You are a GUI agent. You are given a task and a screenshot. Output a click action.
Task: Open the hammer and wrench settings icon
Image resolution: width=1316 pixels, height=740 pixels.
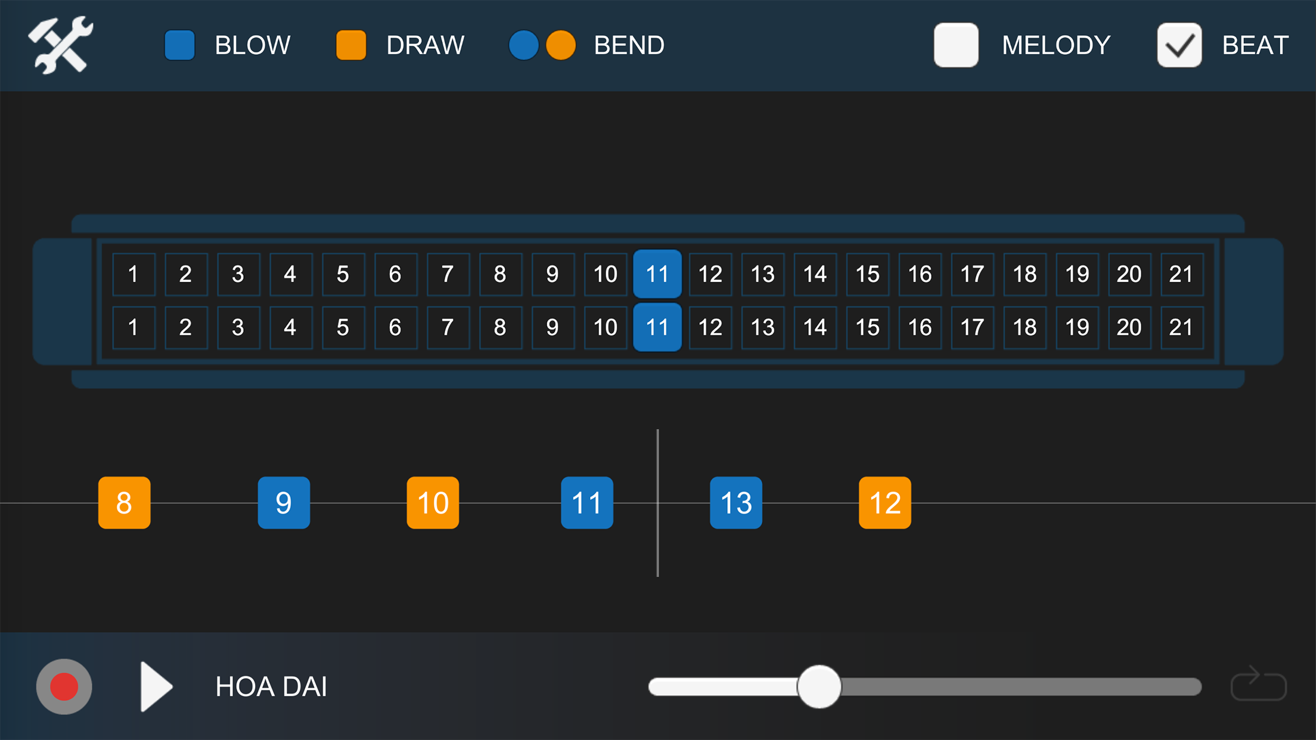[x=61, y=45]
